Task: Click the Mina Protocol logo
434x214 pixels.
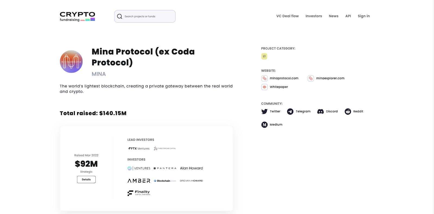Action: [71, 62]
